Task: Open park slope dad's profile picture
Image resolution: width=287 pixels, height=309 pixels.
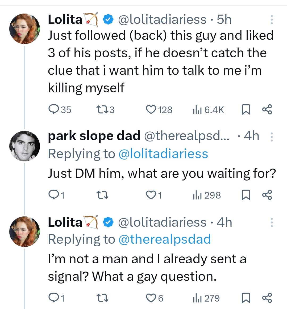Action: [x=24, y=146]
